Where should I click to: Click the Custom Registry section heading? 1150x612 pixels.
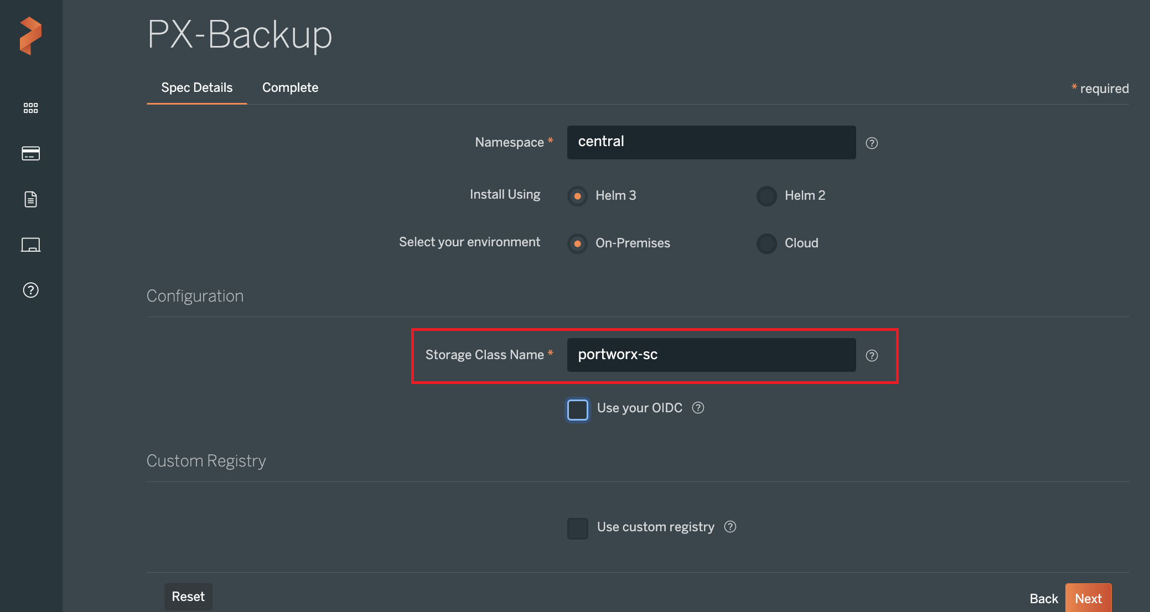(x=206, y=461)
